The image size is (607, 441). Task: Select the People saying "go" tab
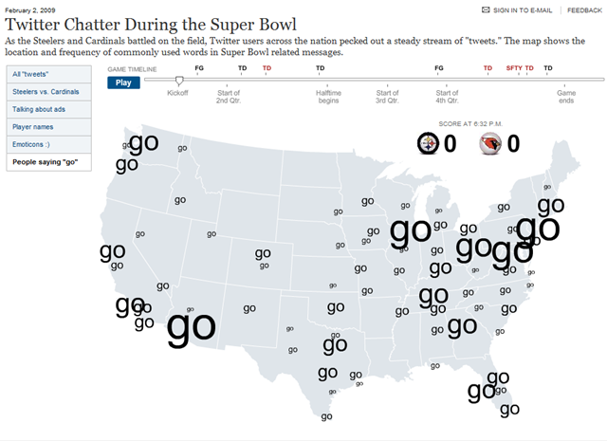point(48,162)
